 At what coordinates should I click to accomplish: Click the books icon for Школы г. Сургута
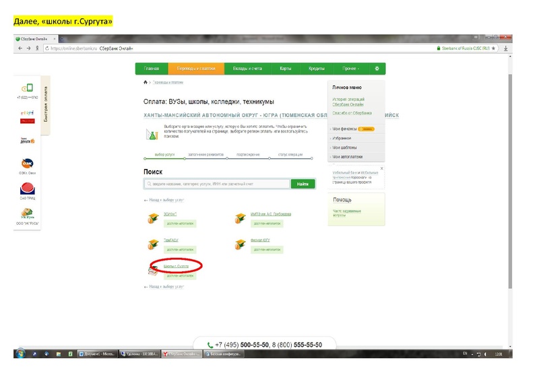pyautogui.click(x=153, y=270)
